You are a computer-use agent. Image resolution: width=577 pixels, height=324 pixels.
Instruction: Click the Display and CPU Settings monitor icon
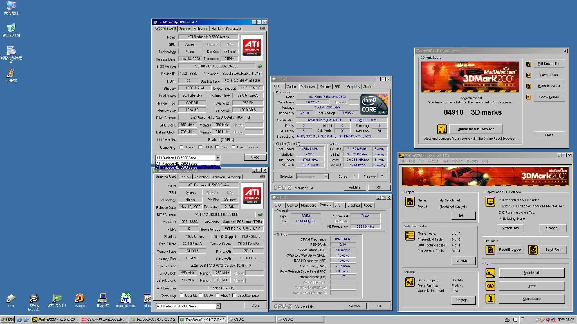(490, 201)
